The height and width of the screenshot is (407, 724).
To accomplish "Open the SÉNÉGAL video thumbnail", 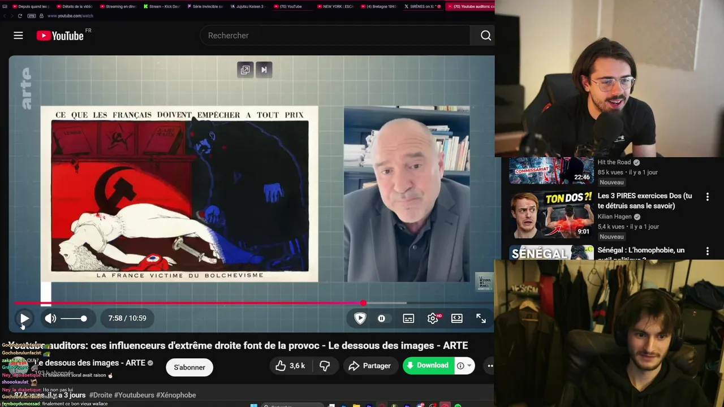I will (x=551, y=253).
